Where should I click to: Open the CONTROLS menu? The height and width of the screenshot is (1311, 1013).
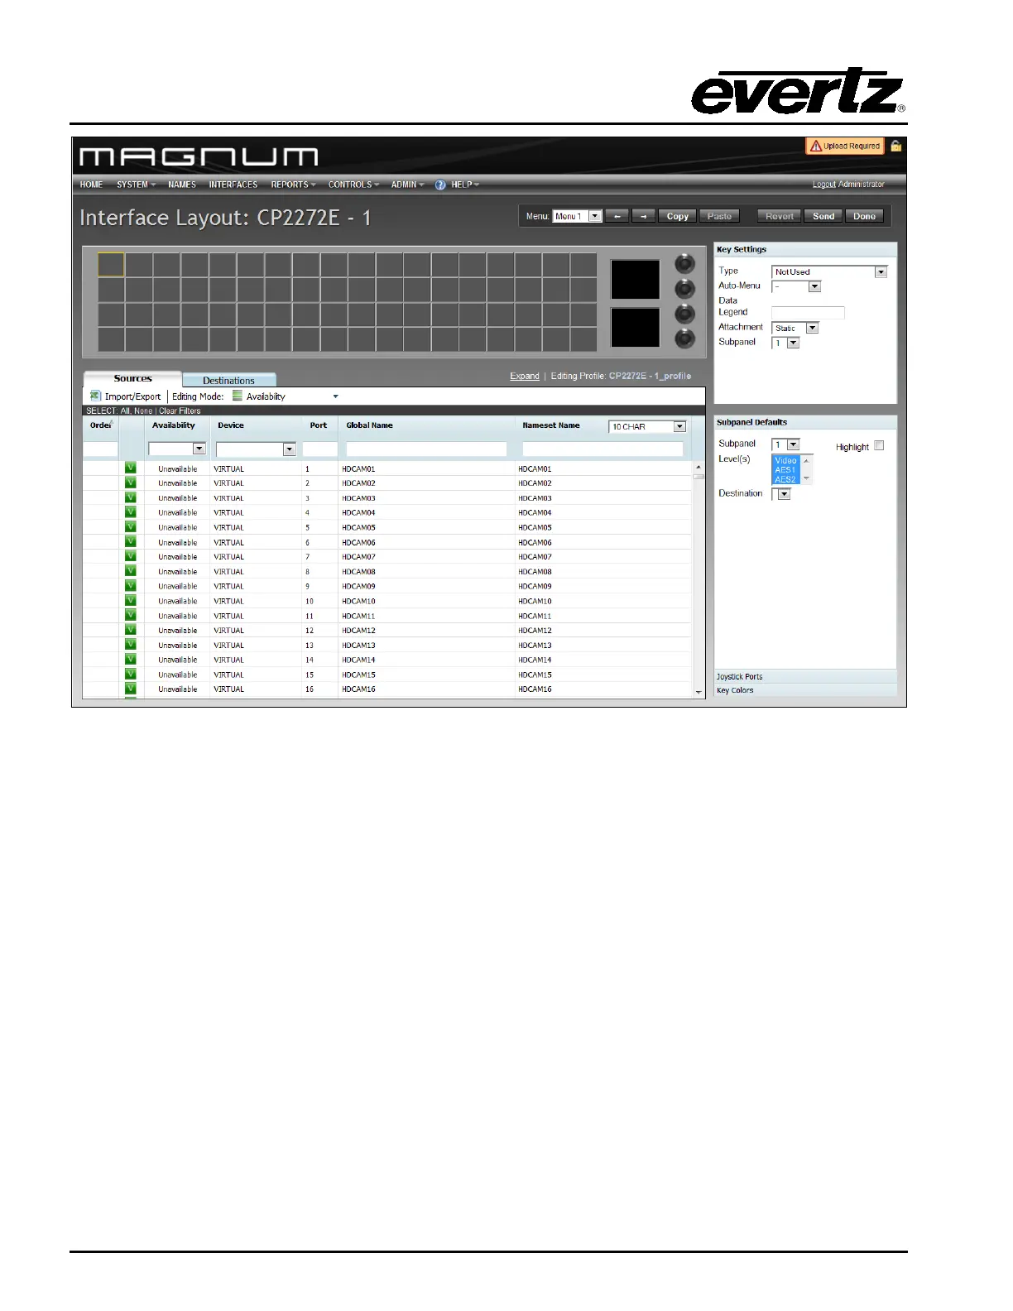tap(353, 185)
